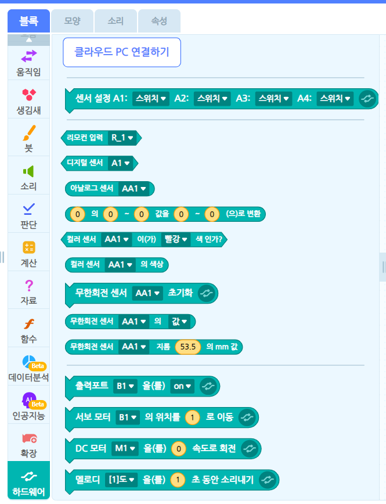Click hardware icon on 멜로디 block
This screenshot has width=386, height=504.
click(x=268, y=480)
